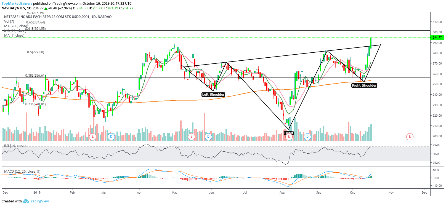This screenshot has width=446, height=206.
Task: Select the Right Shoulder annotation label
Action: click(364, 85)
